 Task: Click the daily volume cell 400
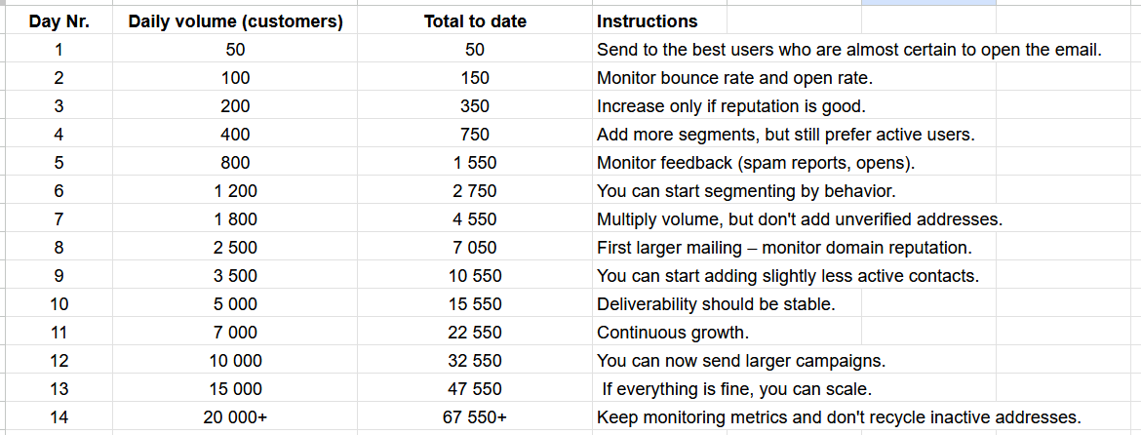(x=235, y=135)
